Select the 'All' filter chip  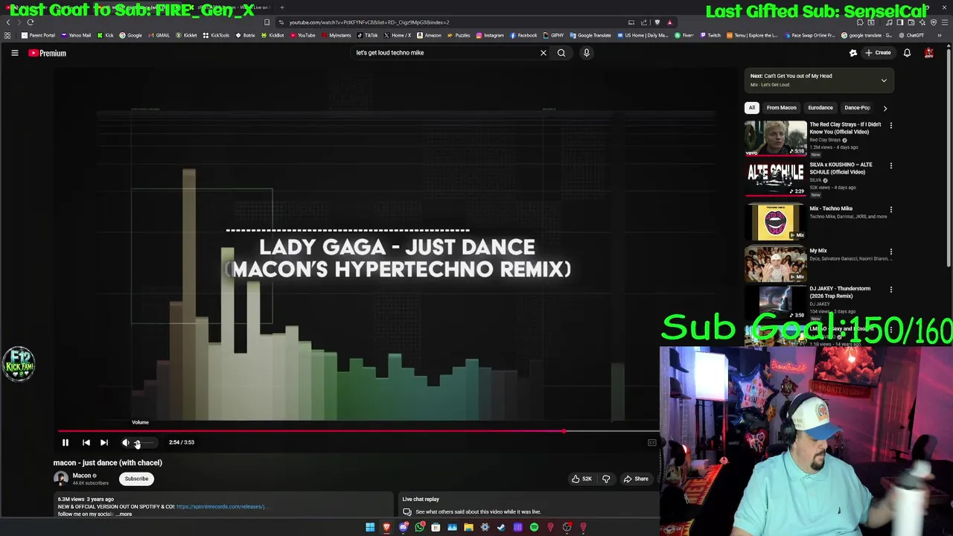(751, 108)
